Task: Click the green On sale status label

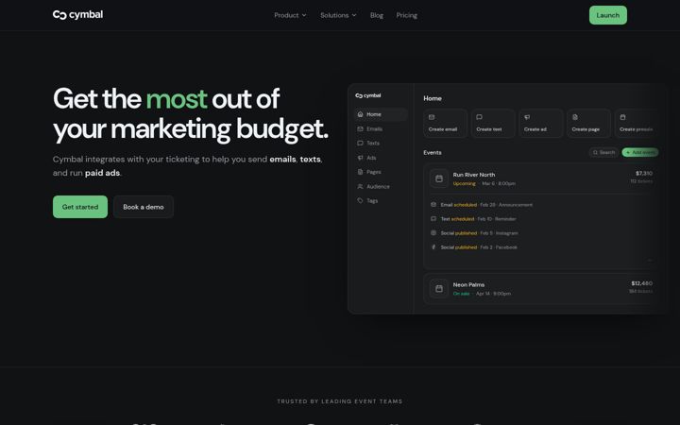Action: click(x=461, y=294)
